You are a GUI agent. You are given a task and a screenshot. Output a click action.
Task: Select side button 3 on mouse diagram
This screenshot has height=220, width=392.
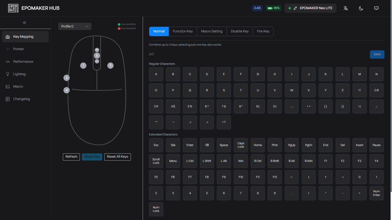pyautogui.click(x=67, y=78)
